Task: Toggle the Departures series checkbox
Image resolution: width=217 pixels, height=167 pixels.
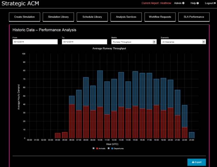Action: [x=108, y=148]
